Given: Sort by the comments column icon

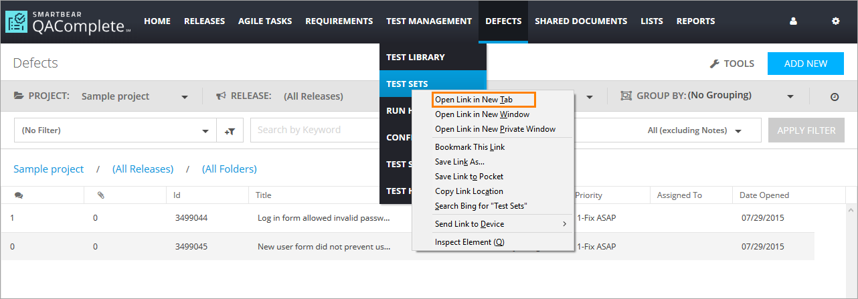Looking at the screenshot, I should [18, 195].
